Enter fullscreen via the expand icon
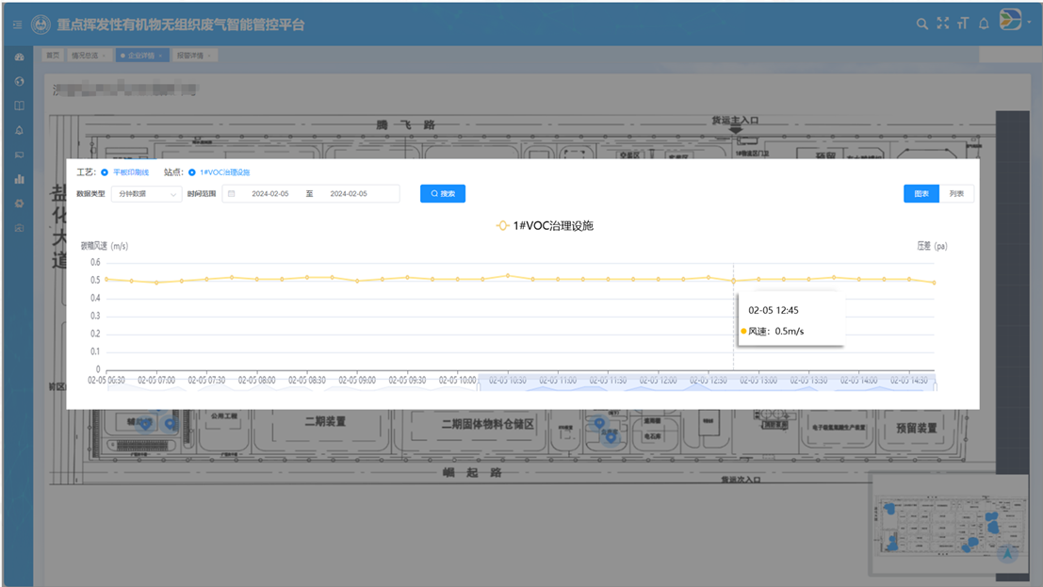1043x587 pixels. pos(942,23)
